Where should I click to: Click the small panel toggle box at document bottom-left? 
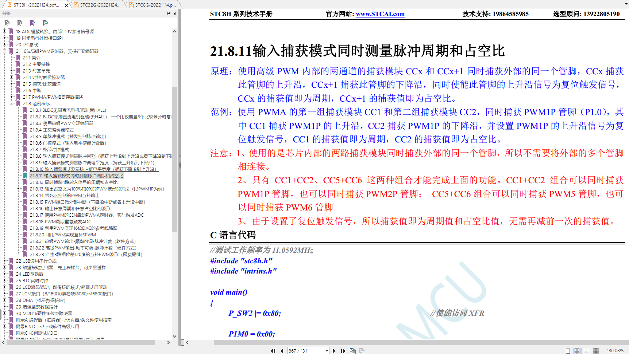pos(183,342)
